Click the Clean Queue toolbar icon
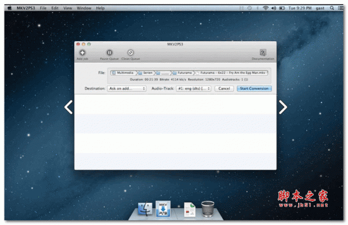The width and height of the screenshot is (348, 225). tap(130, 53)
